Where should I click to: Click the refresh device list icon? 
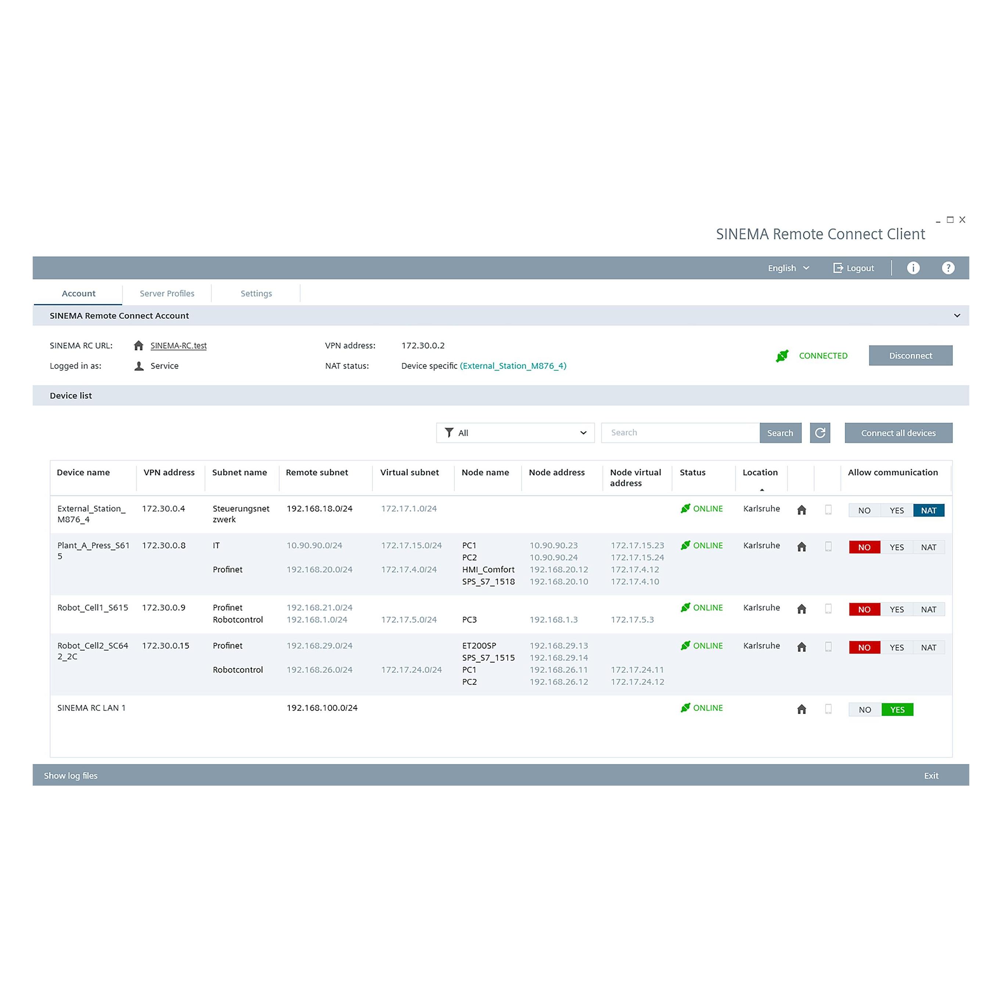tap(820, 433)
